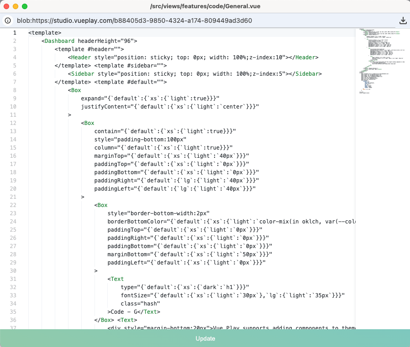
Task: Click the paddingLeft attribute on line 20
Action: click(175, 189)
